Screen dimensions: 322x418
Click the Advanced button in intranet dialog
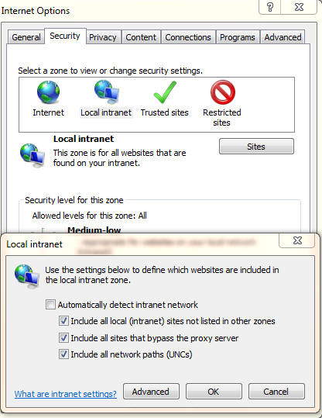coord(151,392)
